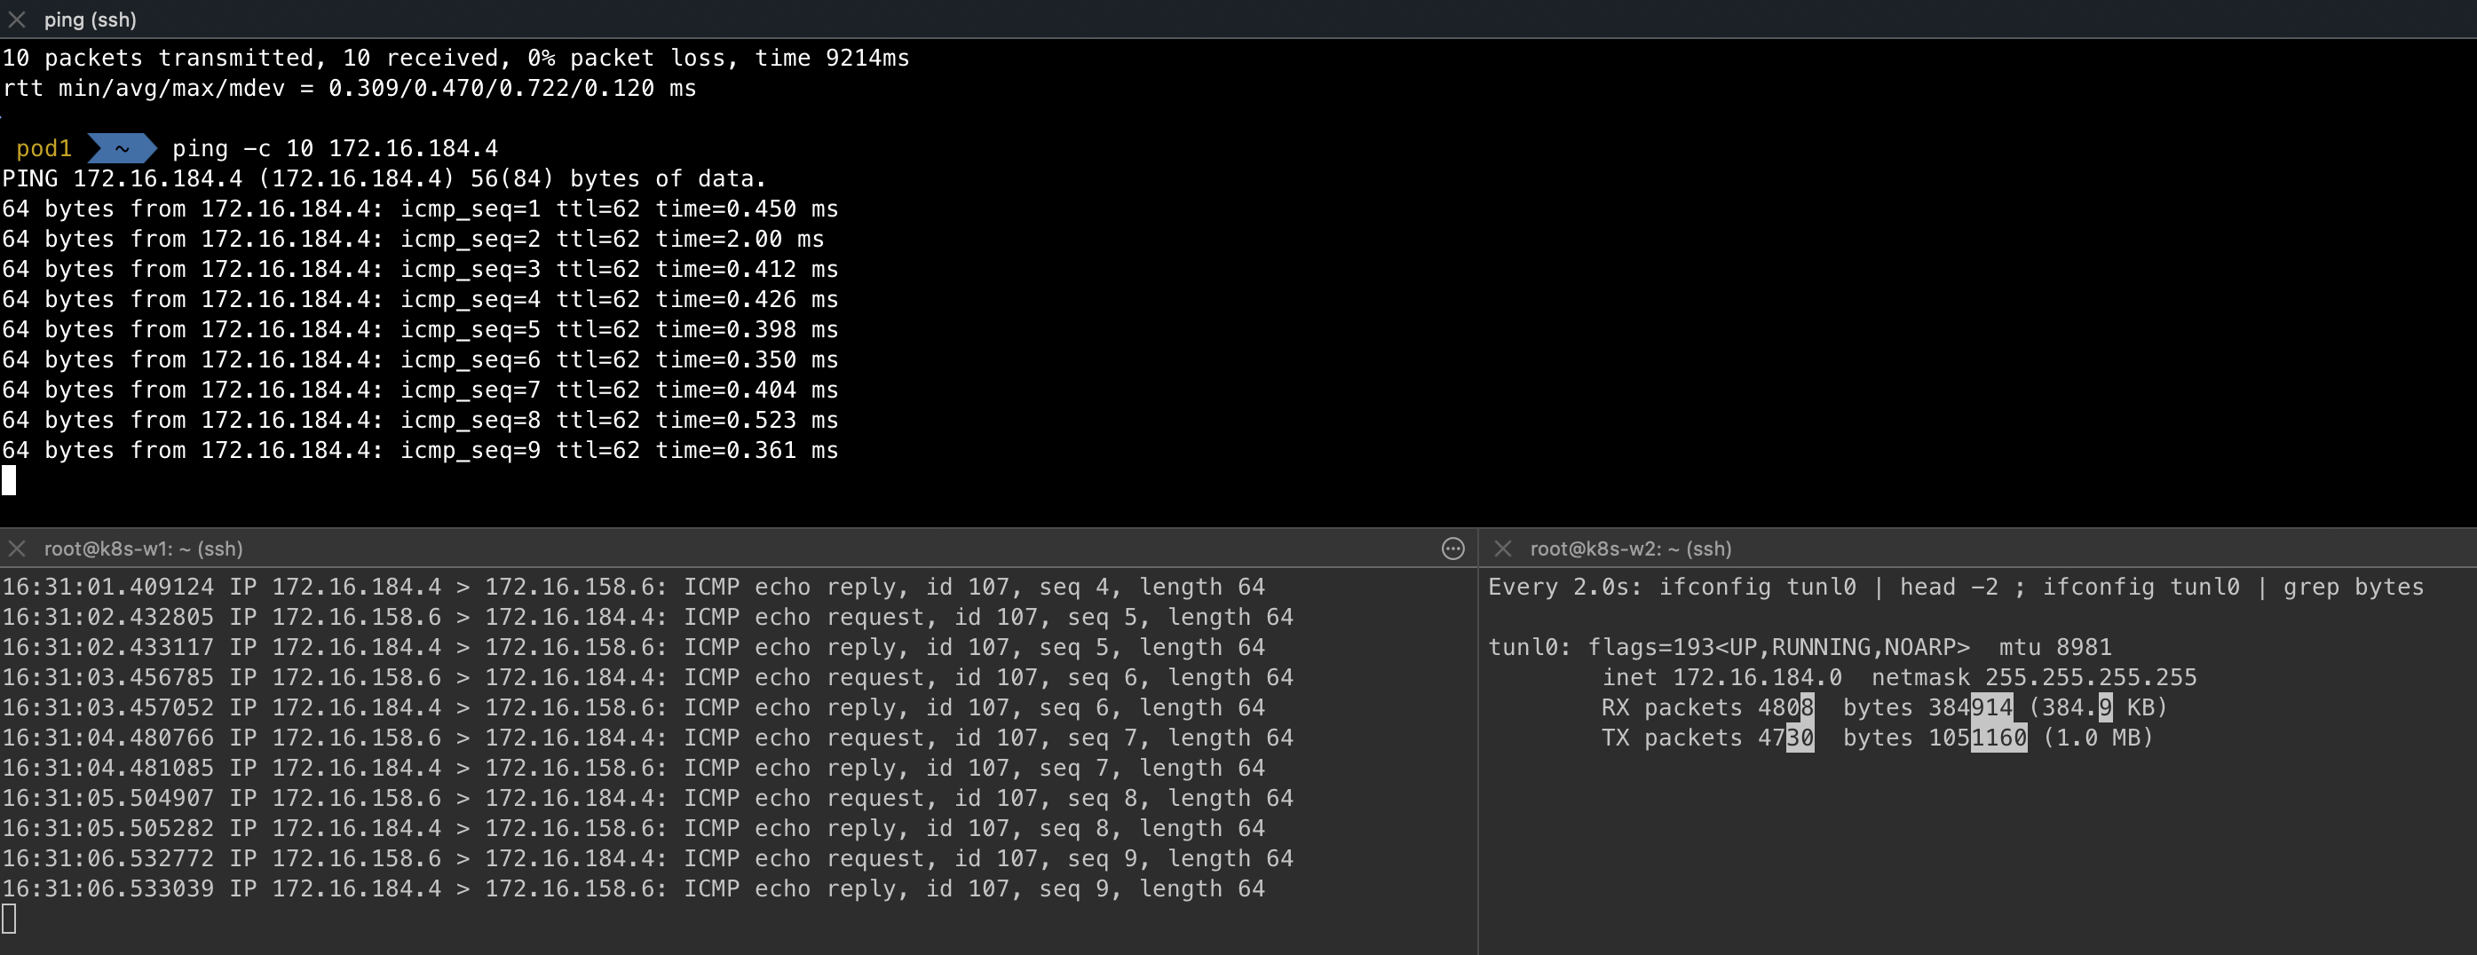
Task: Select the root@k8s-w1: ~ (ssh) pane title
Action: tap(143, 549)
